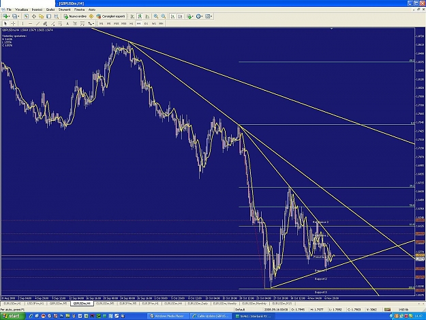Toggle the chart Auto Scroll icon
Screen dimensions: 426x320
172,16
